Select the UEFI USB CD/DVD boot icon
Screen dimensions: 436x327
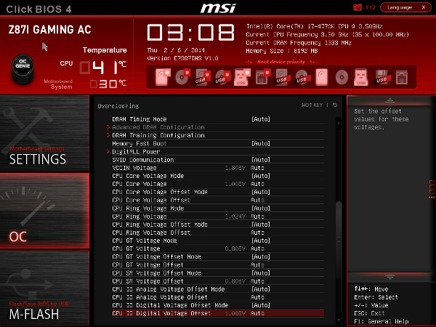(222, 77)
